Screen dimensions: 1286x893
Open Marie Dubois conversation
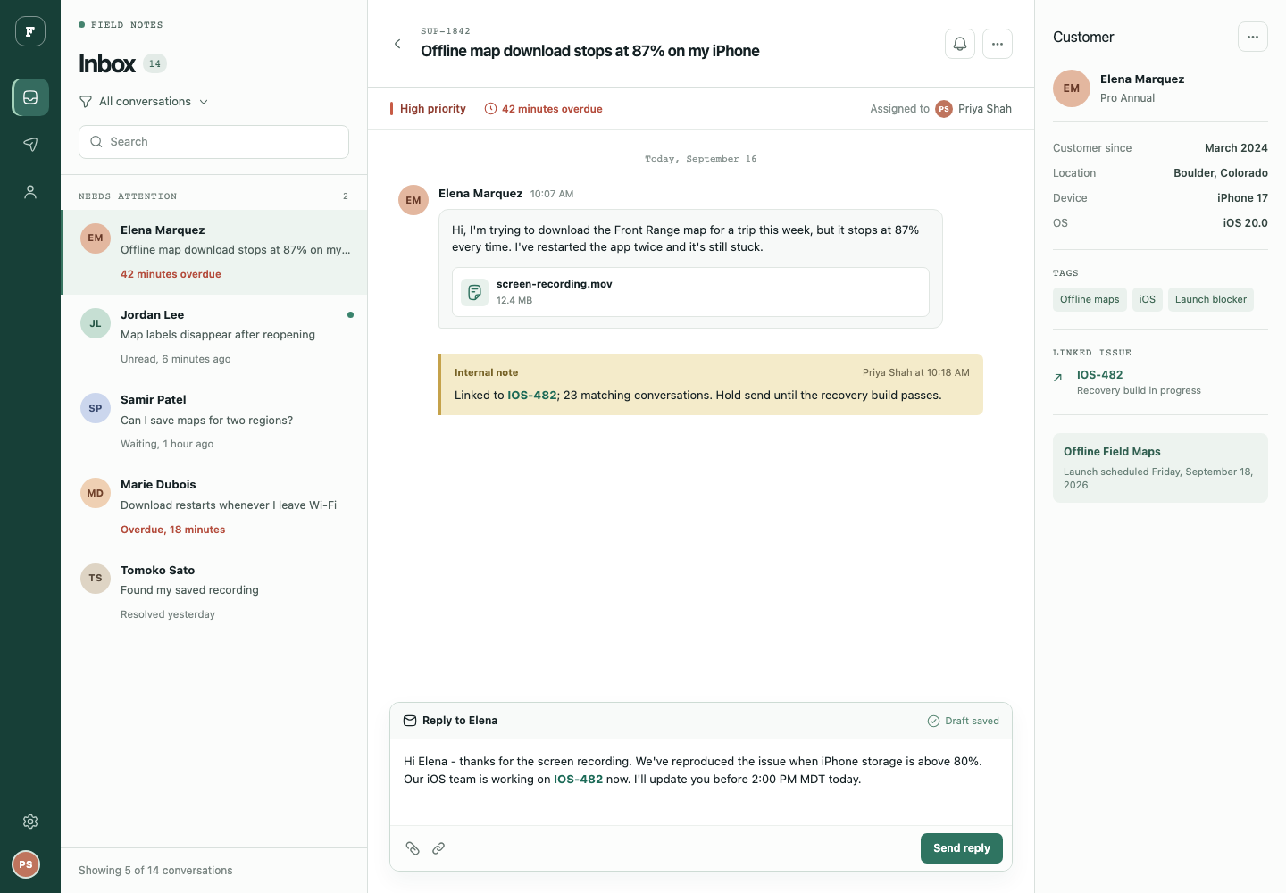[x=214, y=506]
